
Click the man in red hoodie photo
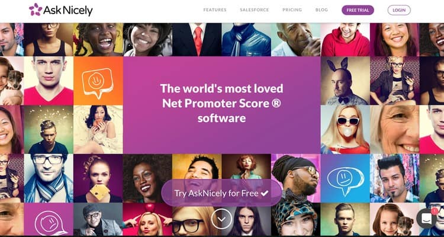click(x=345, y=40)
